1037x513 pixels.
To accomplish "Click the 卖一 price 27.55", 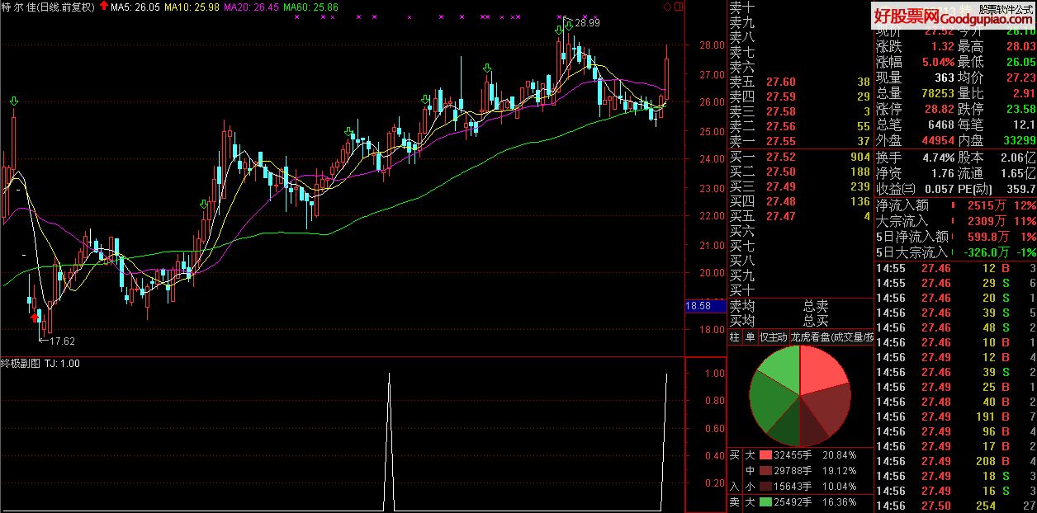I will point(780,141).
